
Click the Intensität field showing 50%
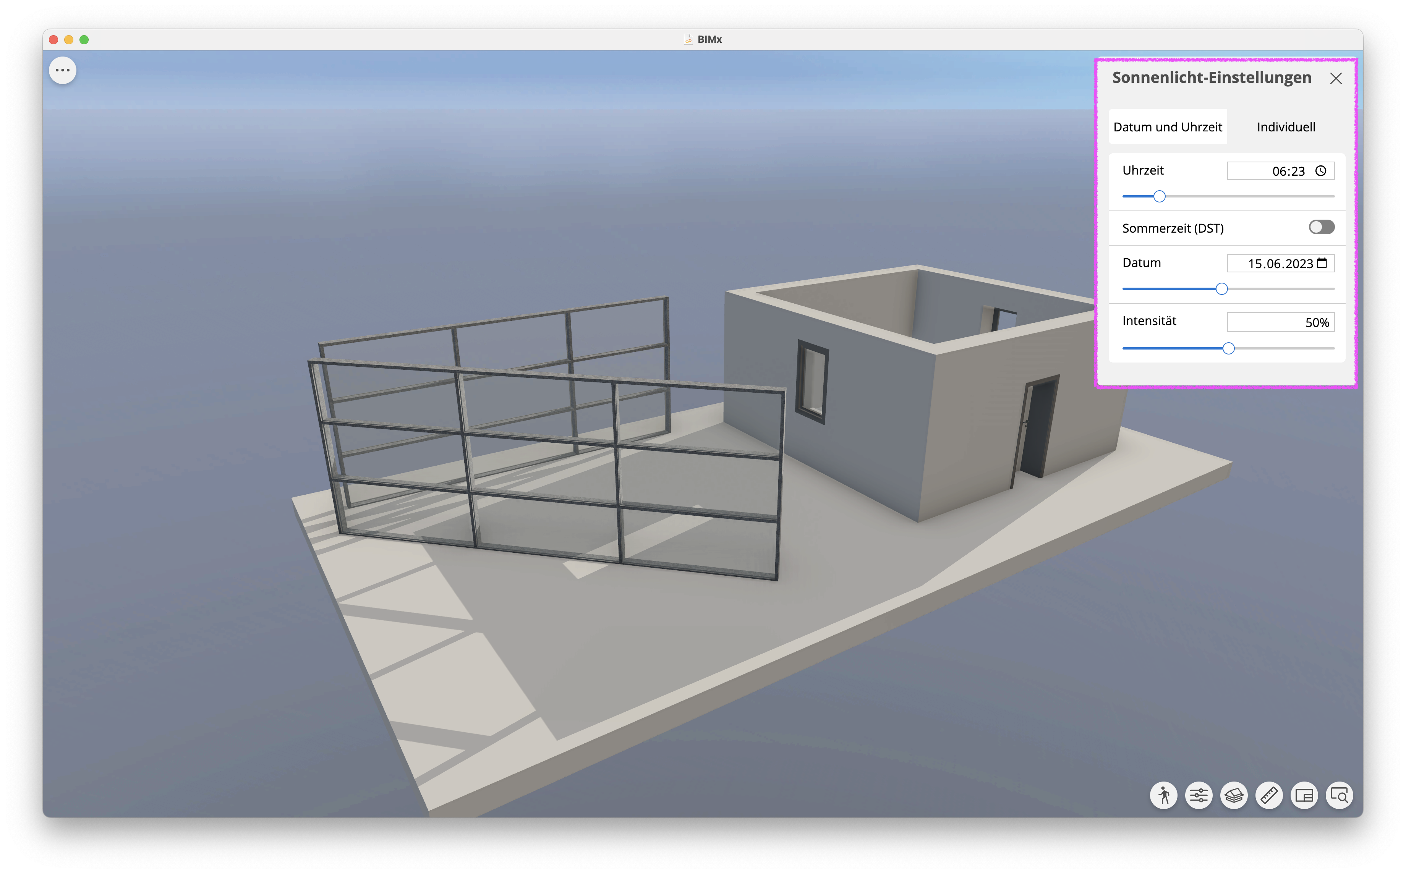[x=1281, y=322]
